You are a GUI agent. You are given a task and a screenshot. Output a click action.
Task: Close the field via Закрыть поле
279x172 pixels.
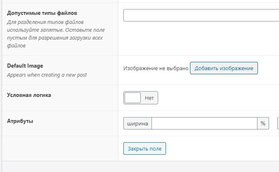144,148
